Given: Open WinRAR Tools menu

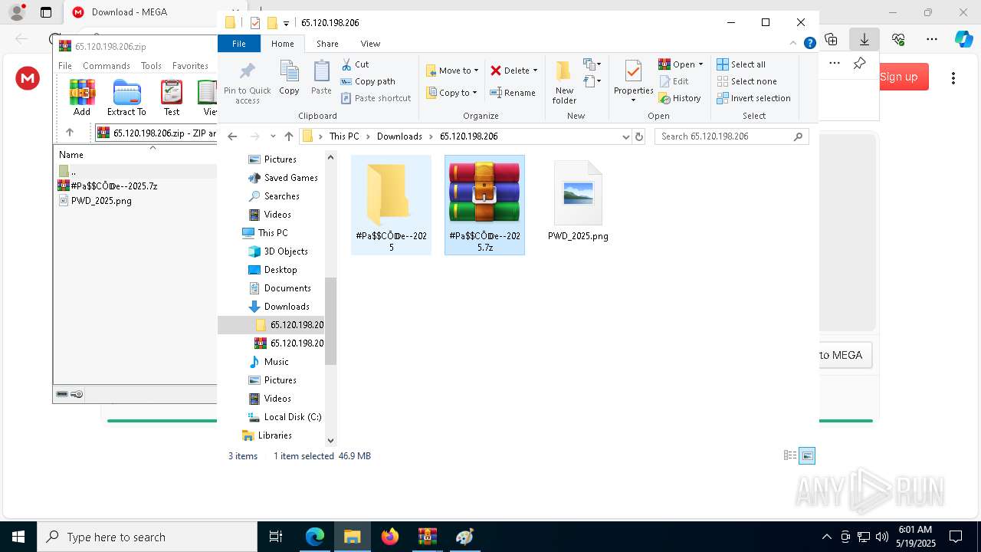Looking at the screenshot, I should coord(151,66).
